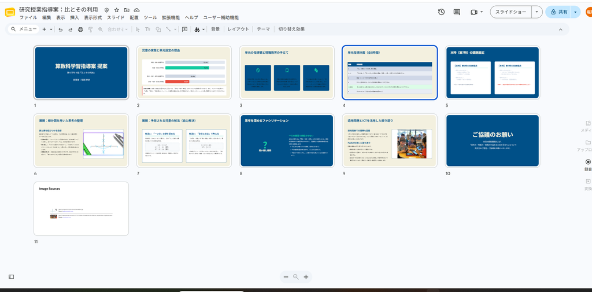Open the user account avatar

tap(589, 12)
